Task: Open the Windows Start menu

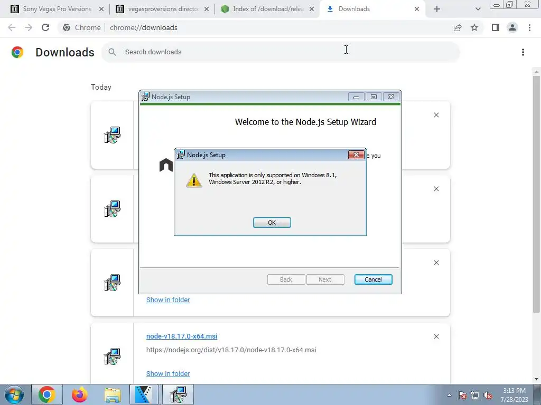Action: pyautogui.click(x=14, y=394)
